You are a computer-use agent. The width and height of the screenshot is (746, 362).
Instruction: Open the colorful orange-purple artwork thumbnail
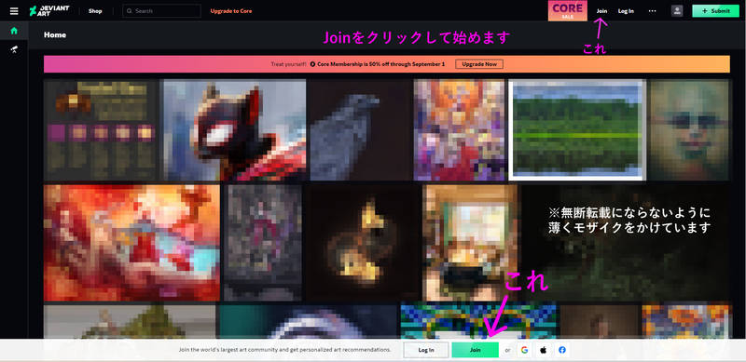(x=459, y=130)
